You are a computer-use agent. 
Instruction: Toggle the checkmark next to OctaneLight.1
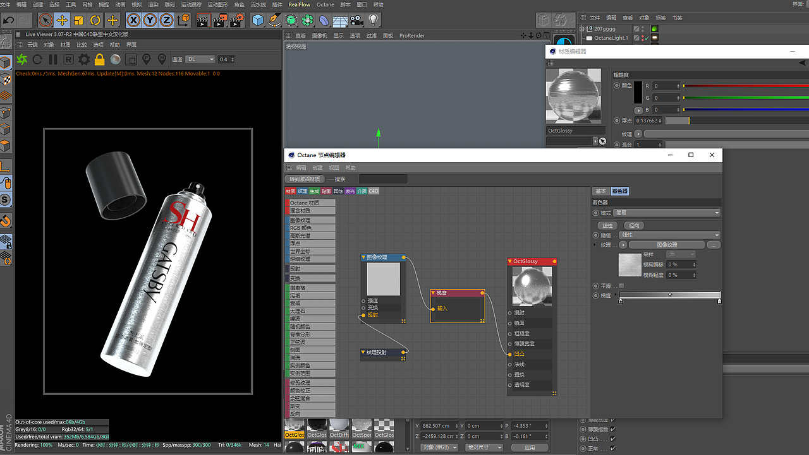[x=647, y=38]
